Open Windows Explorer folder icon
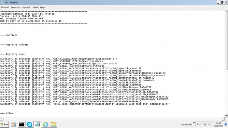This screenshot has width=228, height=128. point(53,124)
